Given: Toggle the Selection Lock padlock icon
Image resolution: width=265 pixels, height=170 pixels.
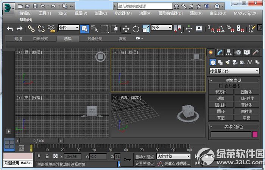Looking at the screenshot, I should point(47,156).
